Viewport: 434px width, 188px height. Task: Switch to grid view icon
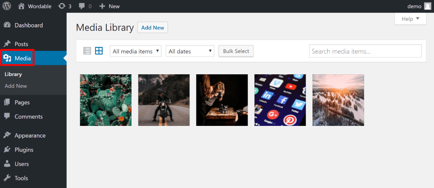[99, 51]
